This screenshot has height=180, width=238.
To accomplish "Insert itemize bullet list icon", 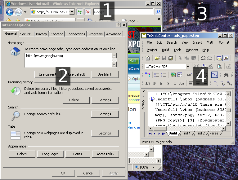I will pos(157,75).
